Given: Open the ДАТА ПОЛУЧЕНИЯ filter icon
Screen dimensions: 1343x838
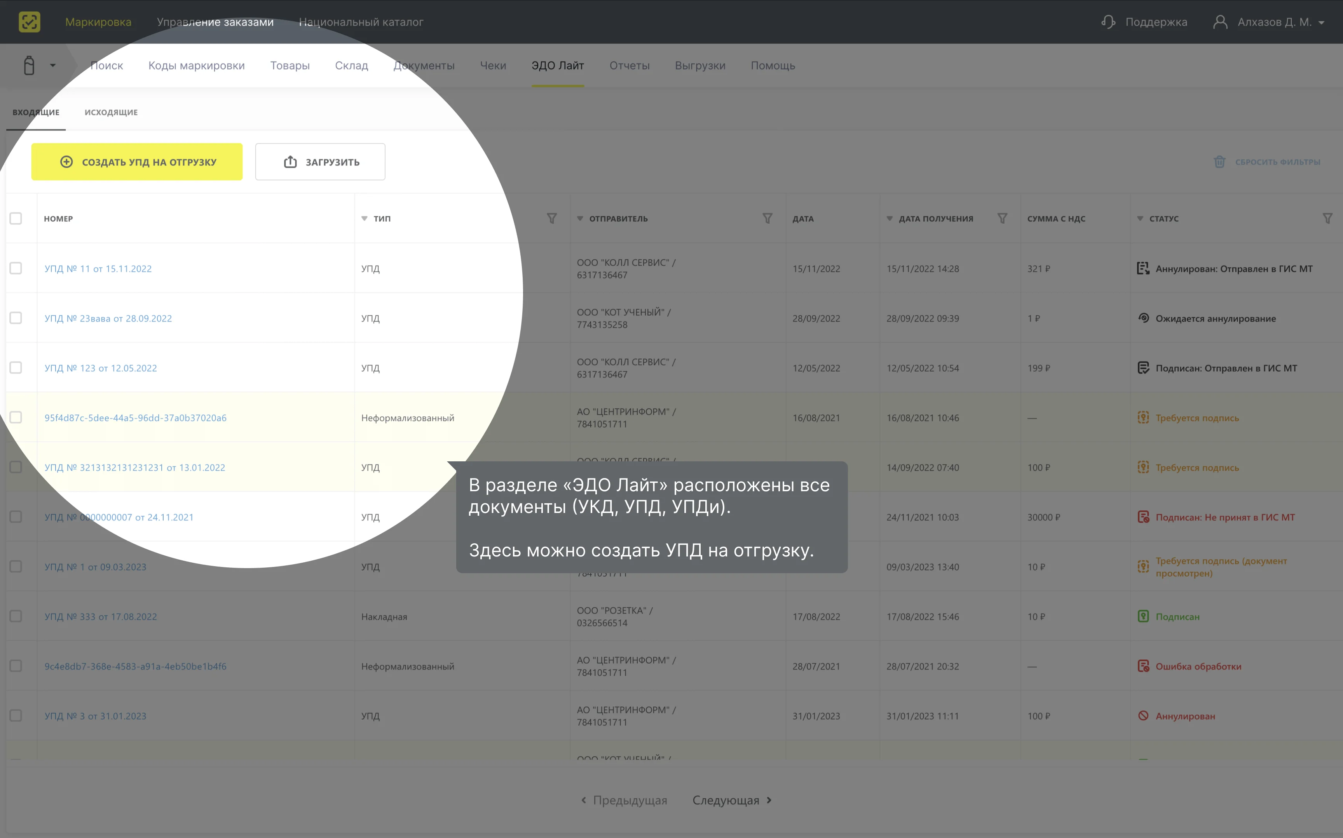Looking at the screenshot, I should 1003,218.
